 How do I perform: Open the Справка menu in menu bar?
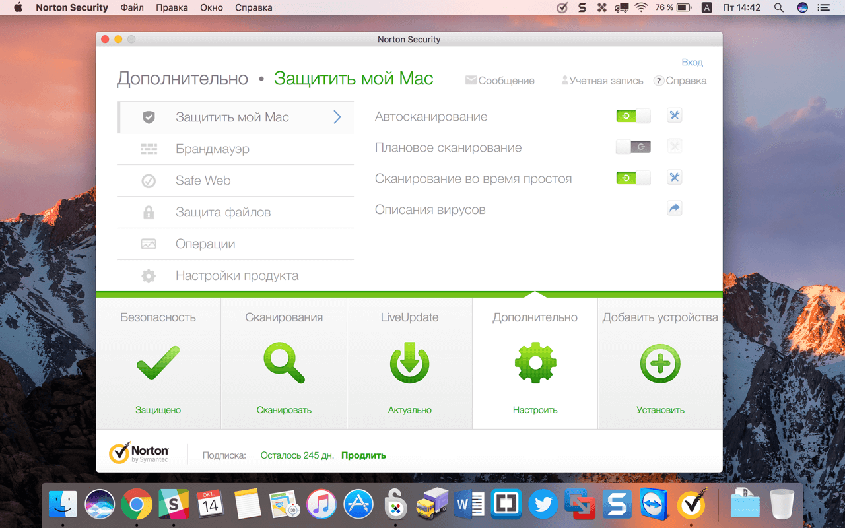click(253, 8)
